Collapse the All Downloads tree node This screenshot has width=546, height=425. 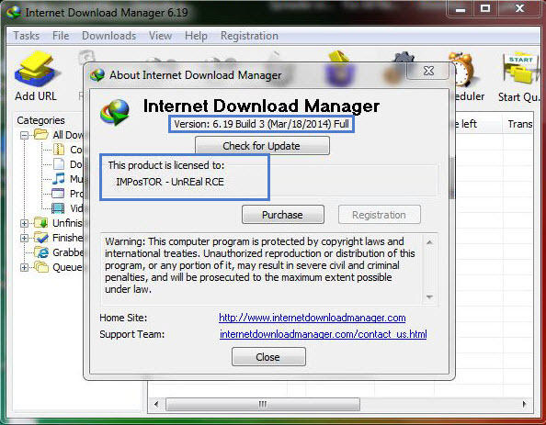point(24,135)
